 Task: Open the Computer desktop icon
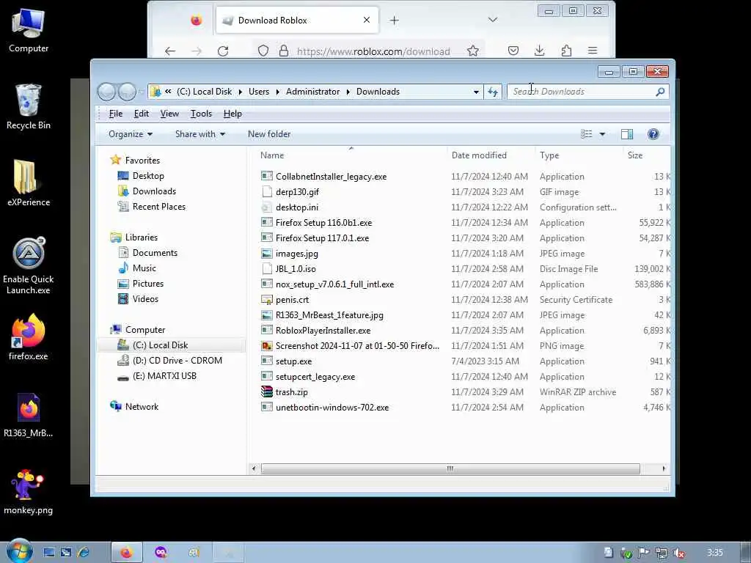[29, 30]
